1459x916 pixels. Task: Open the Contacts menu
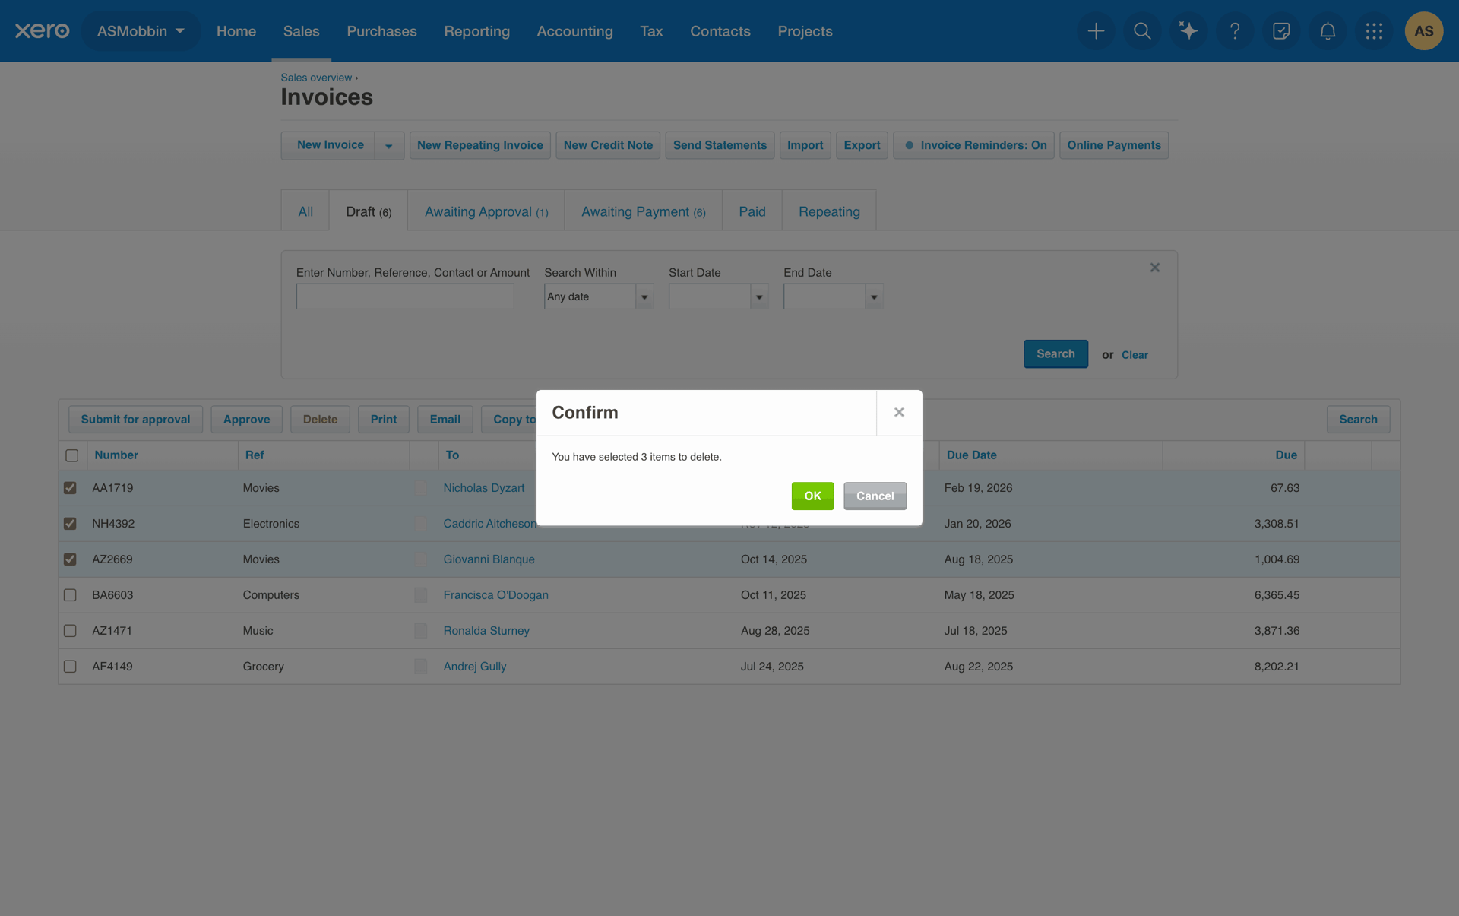coord(720,31)
